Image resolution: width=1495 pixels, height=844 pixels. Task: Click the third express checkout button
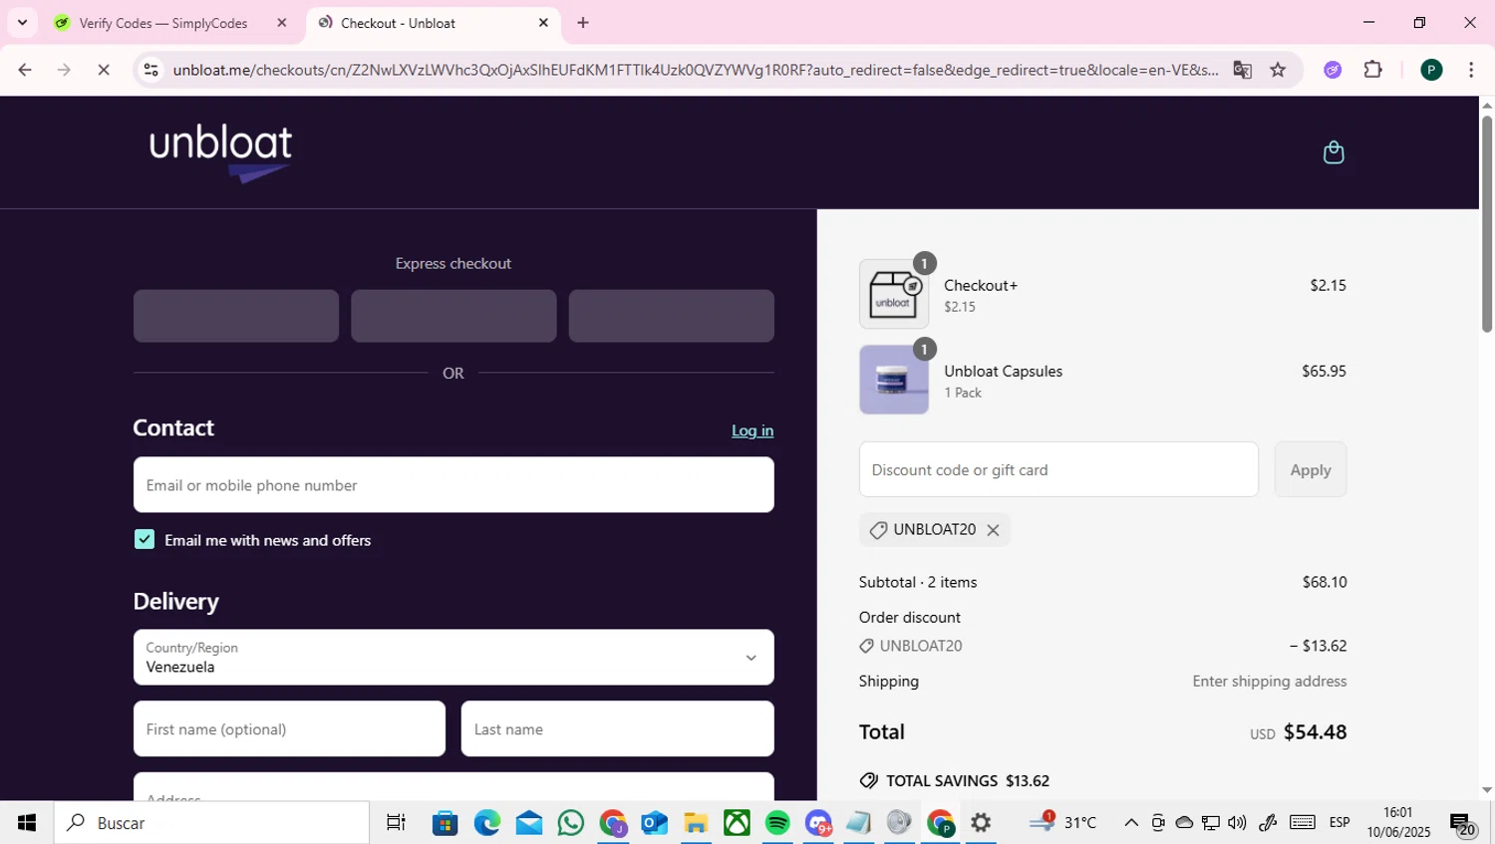(671, 316)
